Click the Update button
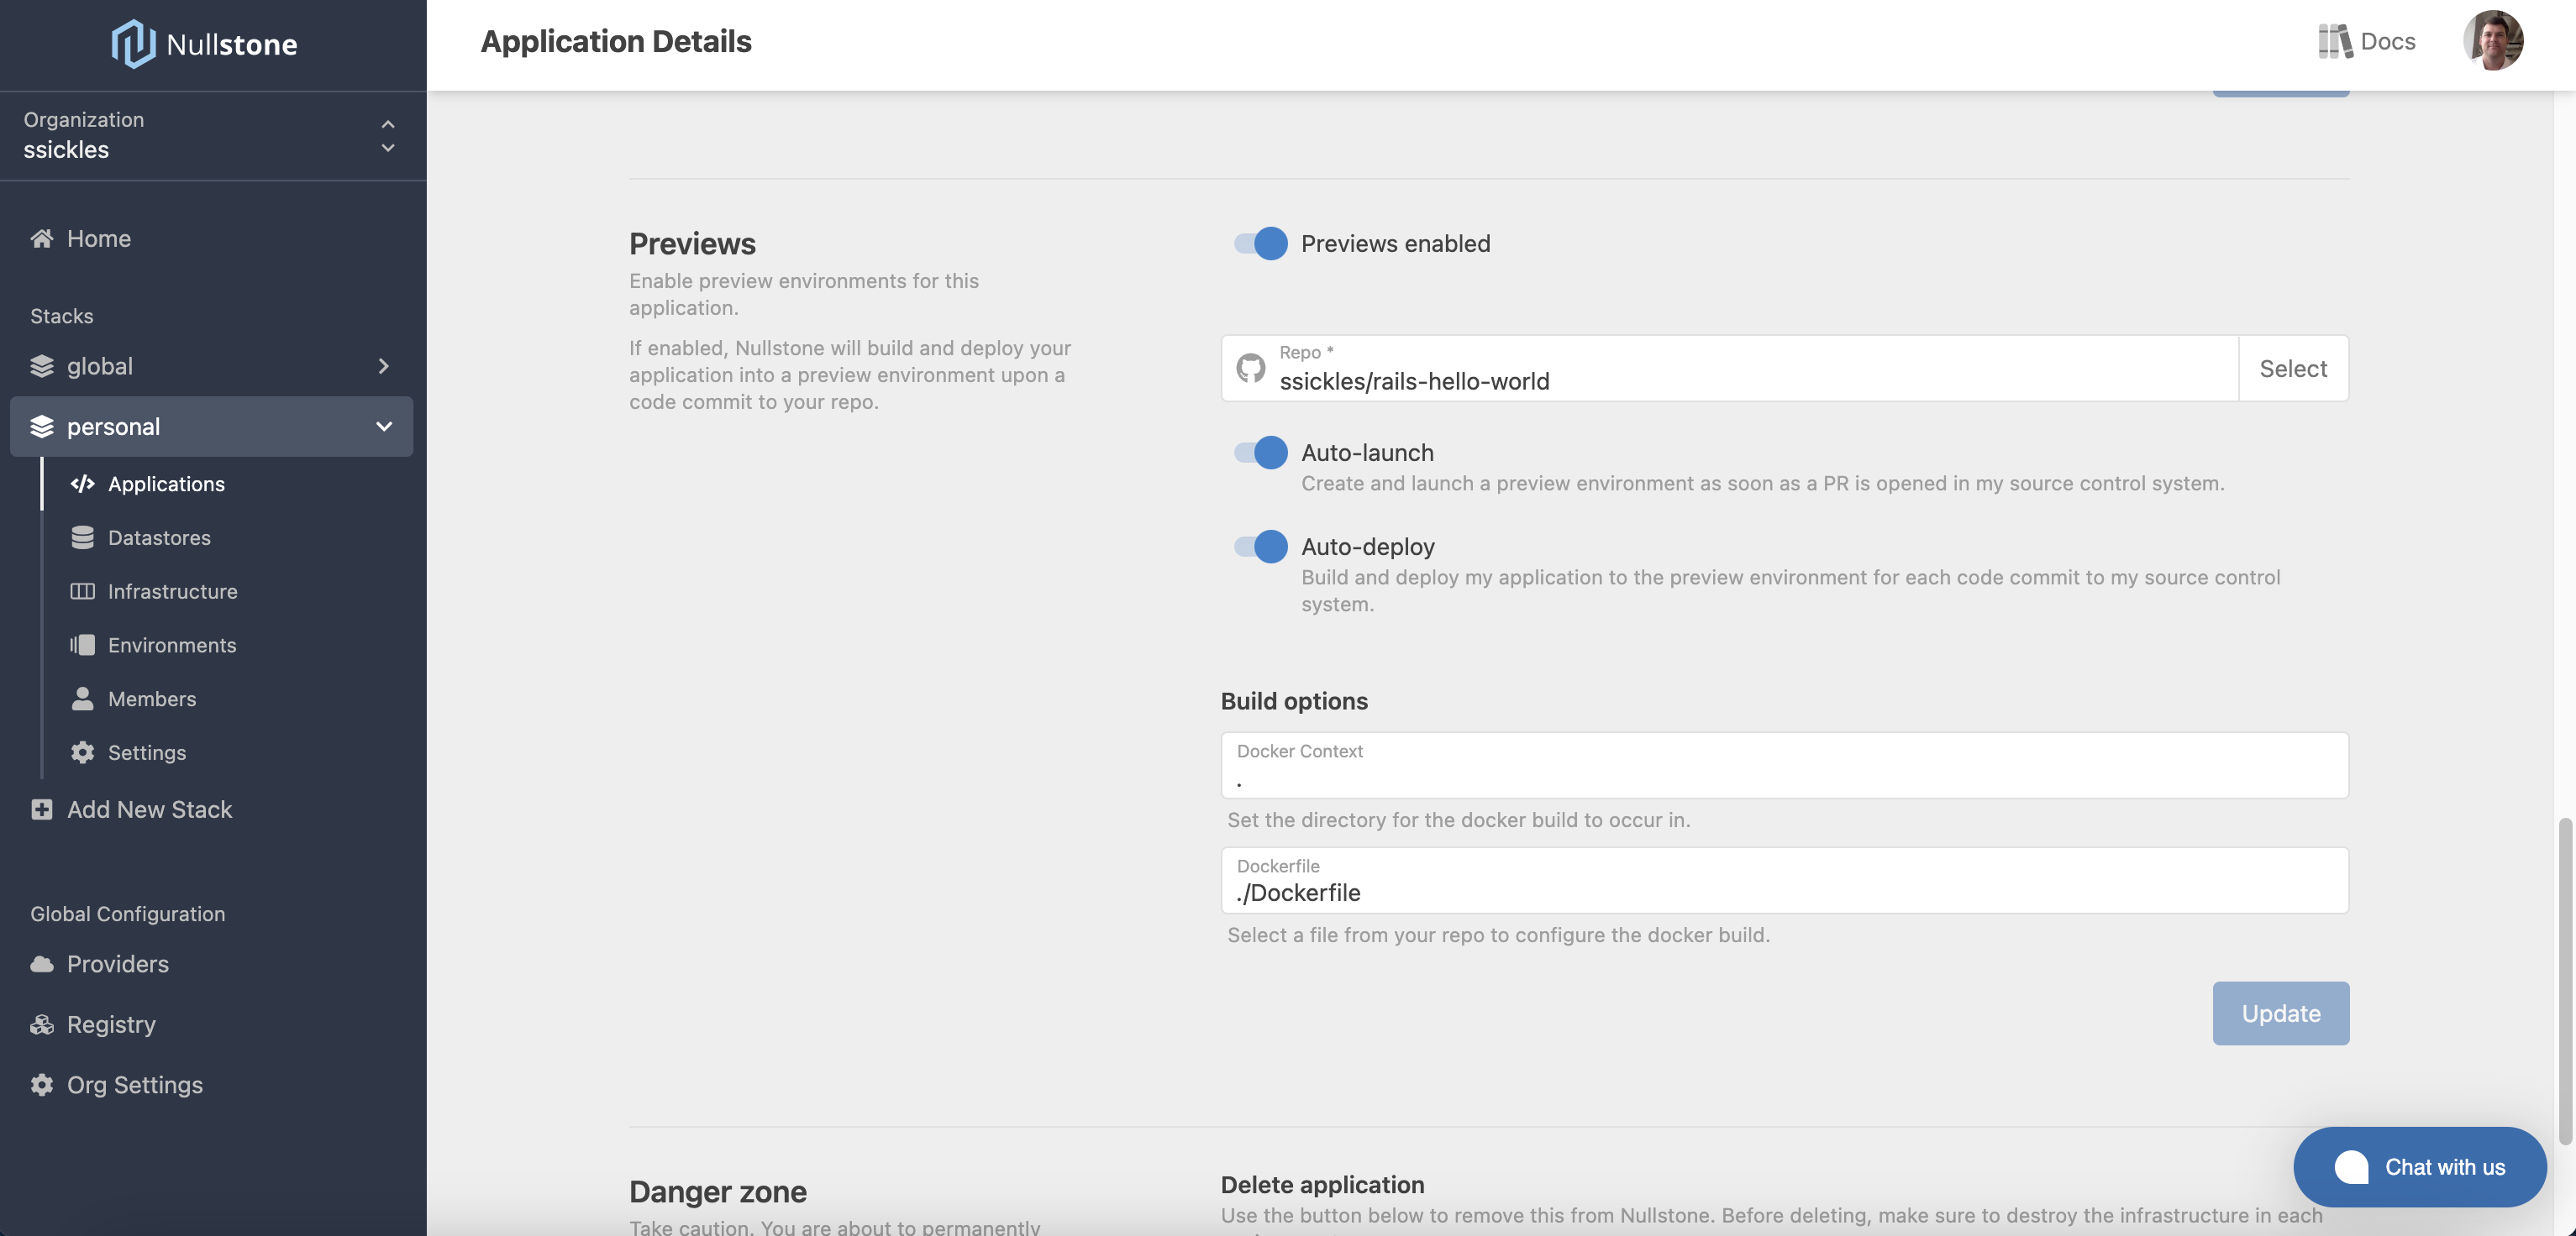Viewport: 2576px width, 1236px height. [x=2280, y=1013]
